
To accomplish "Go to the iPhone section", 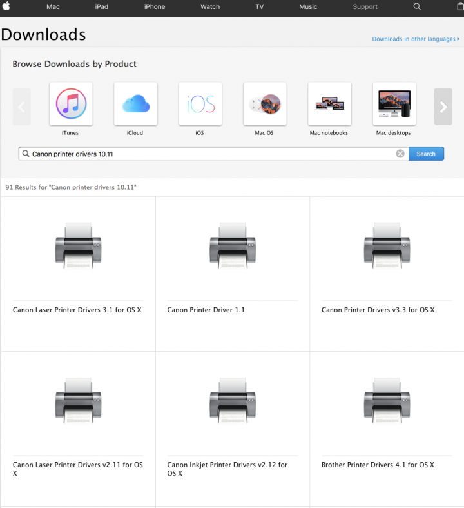I will tap(155, 7).
